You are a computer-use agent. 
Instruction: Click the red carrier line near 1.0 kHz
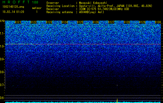[x=83, y=44]
